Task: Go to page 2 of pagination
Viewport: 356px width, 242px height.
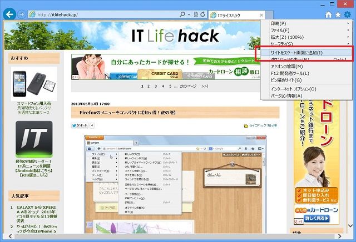Action: 149,86
